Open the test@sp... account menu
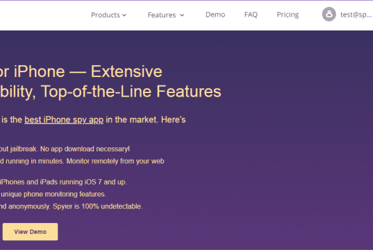Image resolution: width=373 pixels, height=250 pixels. point(356,15)
